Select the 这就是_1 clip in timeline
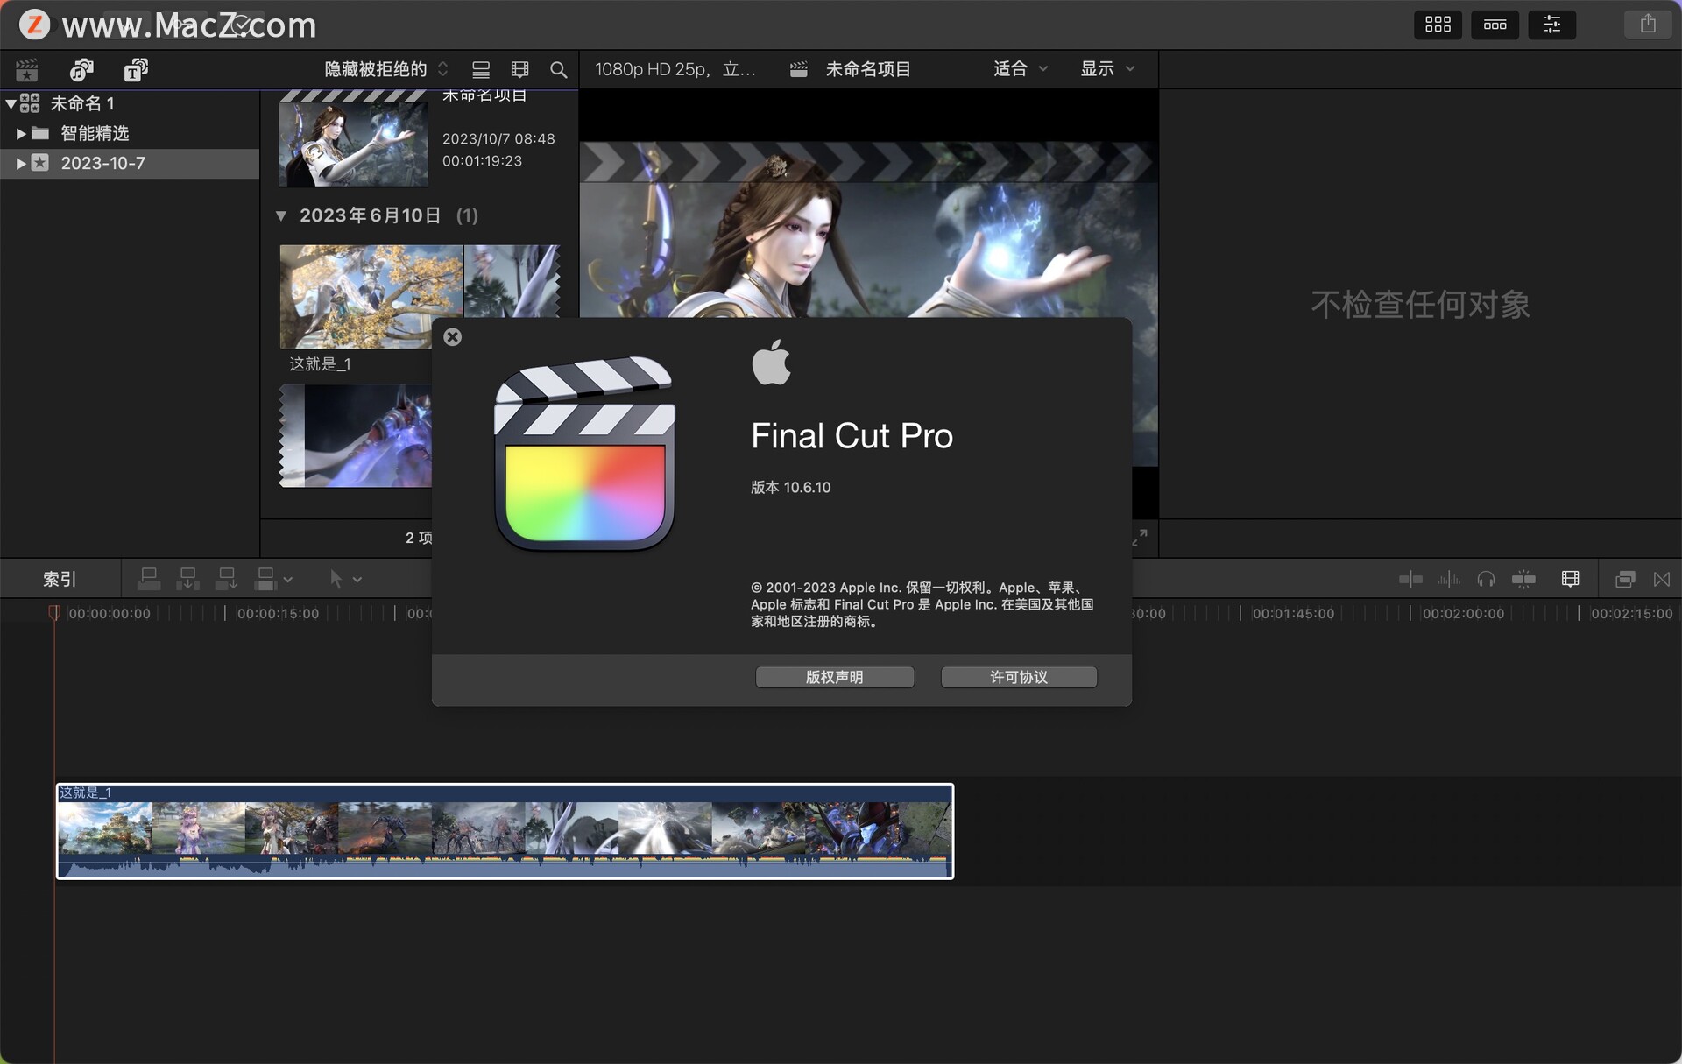1682x1064 pixels. pyautogui.click(x=505, y=831)
